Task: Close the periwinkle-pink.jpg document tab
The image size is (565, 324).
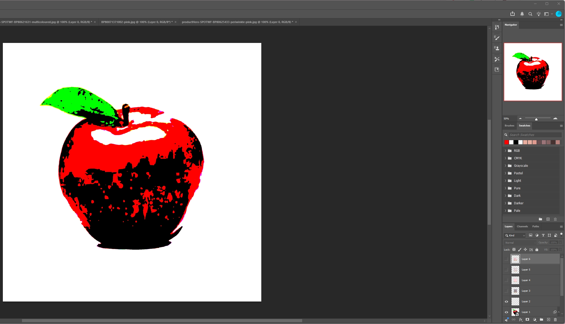Action: (296, 22)
